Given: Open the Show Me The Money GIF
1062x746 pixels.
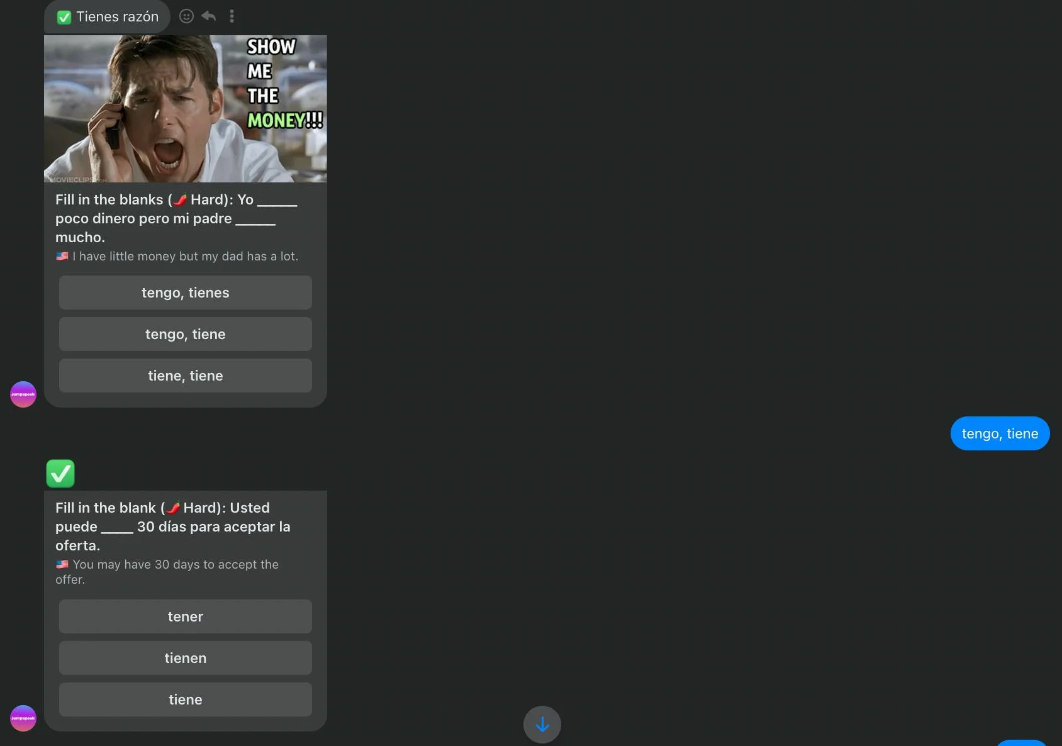Looking at the screenshot, I should pos(186,109).
